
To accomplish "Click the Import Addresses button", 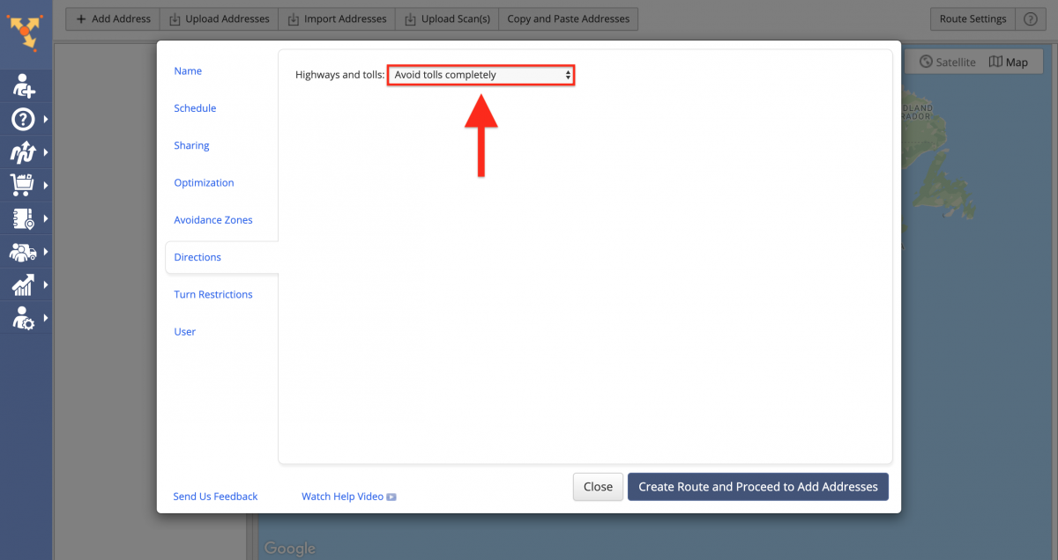I will tap(337, 19).
